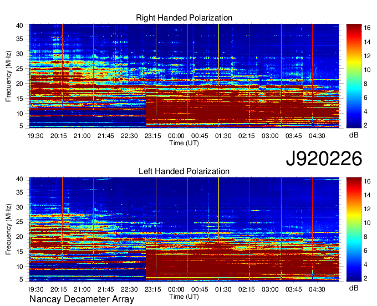Click the 12 dB mark on bottom color bar
This screenshot has width=377, height=306.
pyautogui.click(x=367, y=209)
